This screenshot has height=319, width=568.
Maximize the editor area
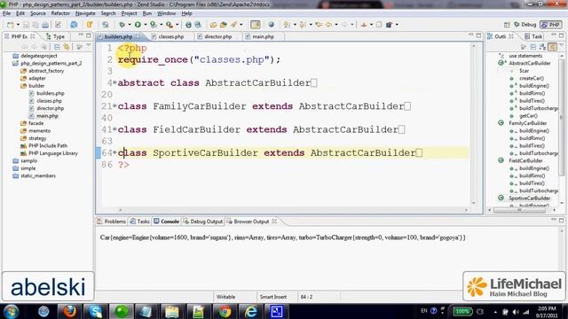(x=478, y=35)
